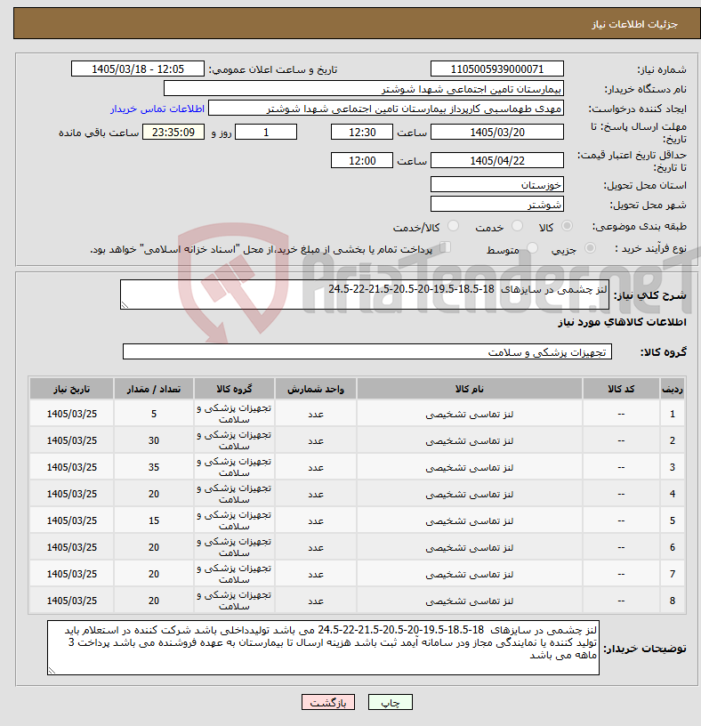The image size is (701, 726).
Task: Click the شرح کلی نیاز text area
Action: coord(365,294)
